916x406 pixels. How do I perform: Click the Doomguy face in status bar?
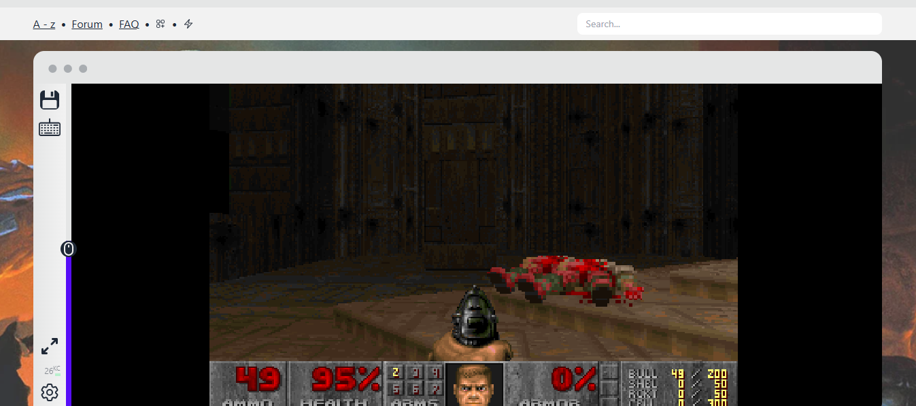pyautogui.click(x=474, y=385)
